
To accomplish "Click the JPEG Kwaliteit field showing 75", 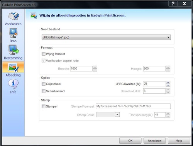I will [154, 84].
